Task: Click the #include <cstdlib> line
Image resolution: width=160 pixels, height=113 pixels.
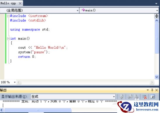Action: (28, 20)
